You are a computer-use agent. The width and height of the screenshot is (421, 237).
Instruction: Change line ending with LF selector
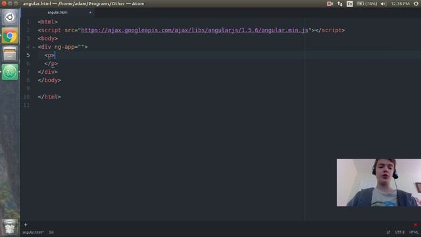point(388,232)
